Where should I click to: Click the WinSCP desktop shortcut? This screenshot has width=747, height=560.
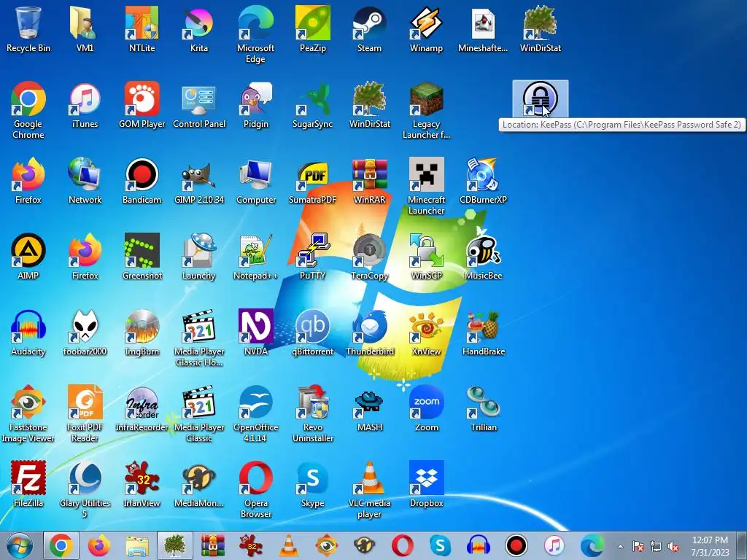coord(426,257)
